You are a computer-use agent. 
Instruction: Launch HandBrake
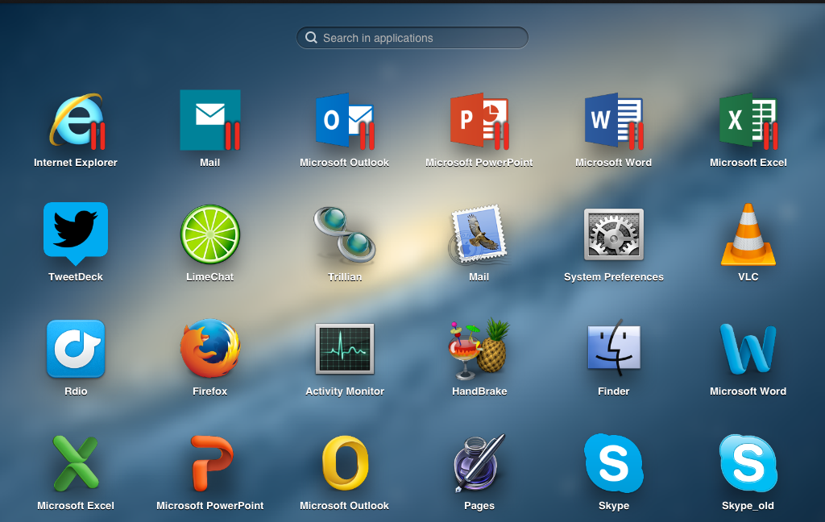479,349
